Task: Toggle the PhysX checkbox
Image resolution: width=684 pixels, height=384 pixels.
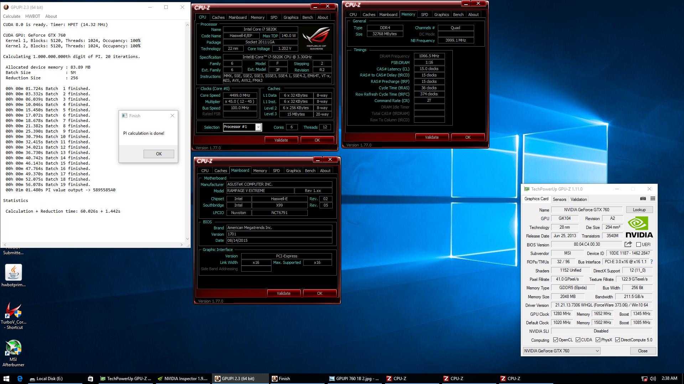Action: click(x=598, y=340)
